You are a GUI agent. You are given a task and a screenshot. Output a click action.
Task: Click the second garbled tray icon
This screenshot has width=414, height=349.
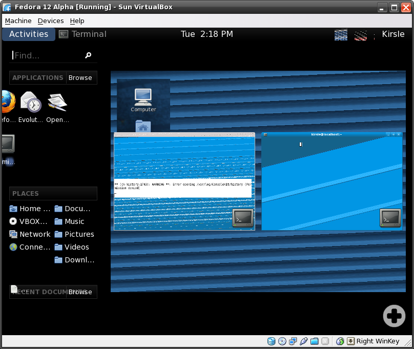pyautogui.click(x=361, y=35)
